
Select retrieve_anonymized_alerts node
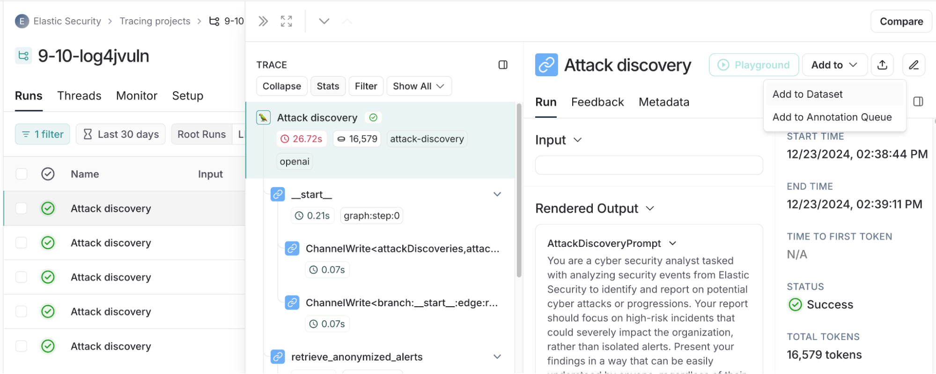click(x=357, y=357)
